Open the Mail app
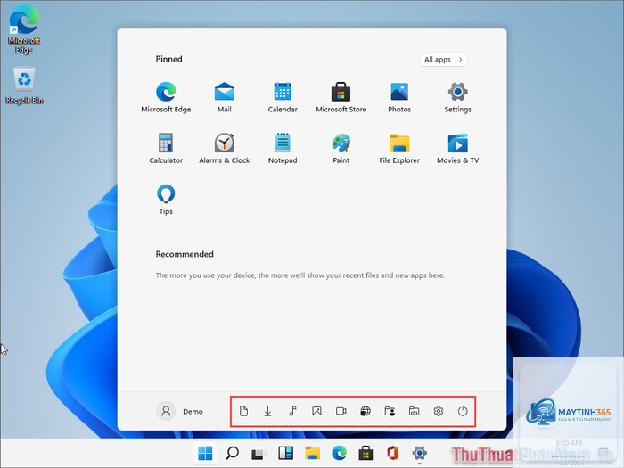The width and height of the screenshot is (624, 468). (x=224, y=97)
